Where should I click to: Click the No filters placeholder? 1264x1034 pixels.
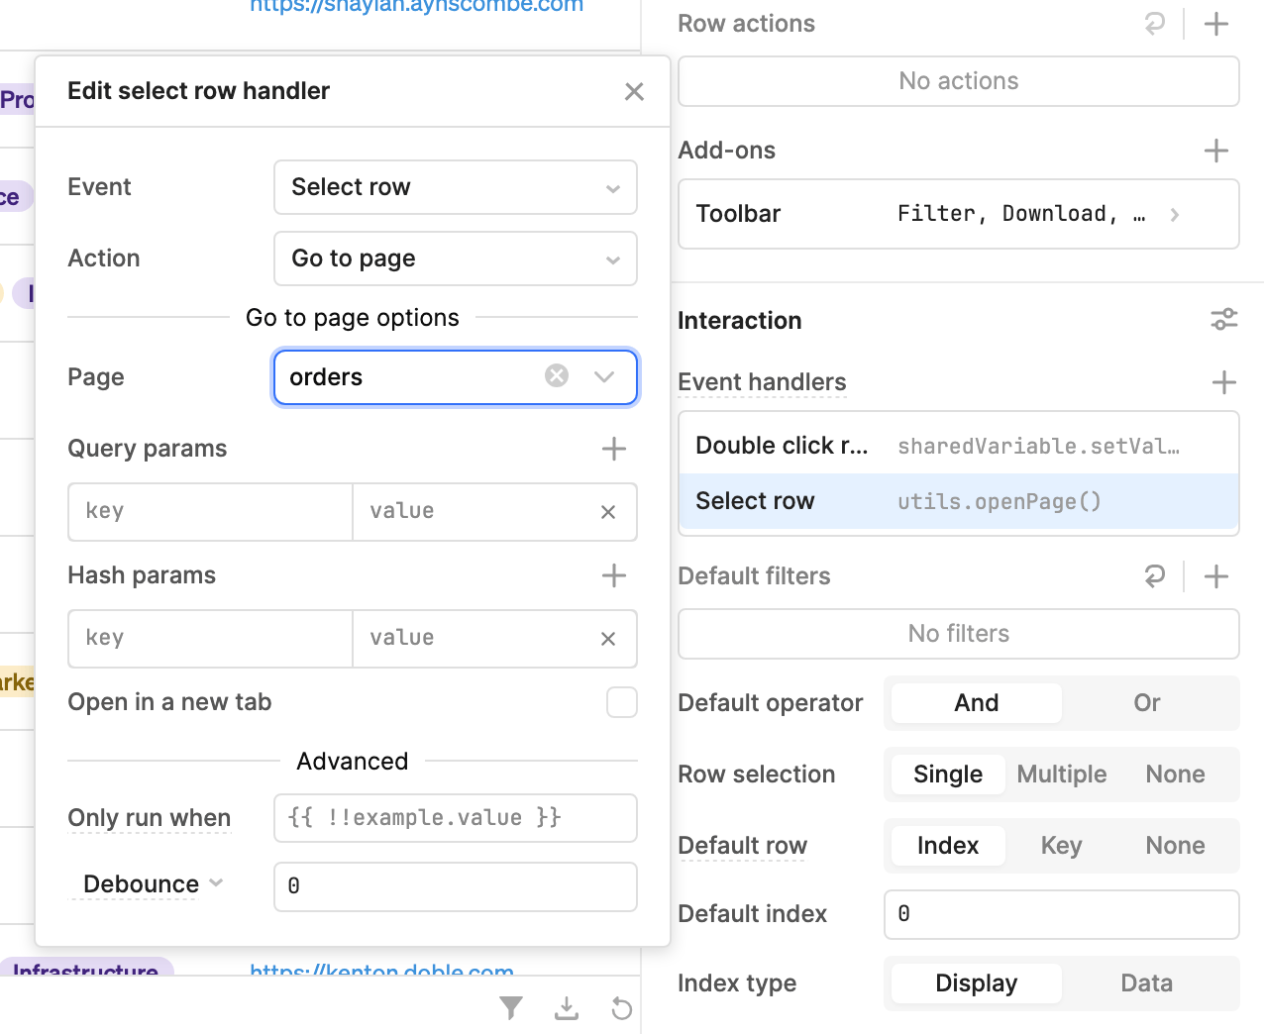[x=959, y=634]
